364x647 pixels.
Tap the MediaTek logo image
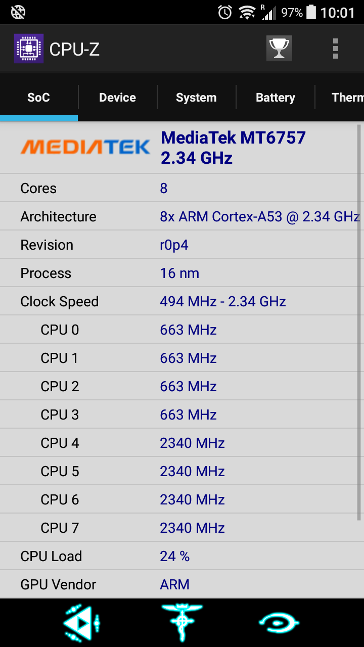pos(85,147)
